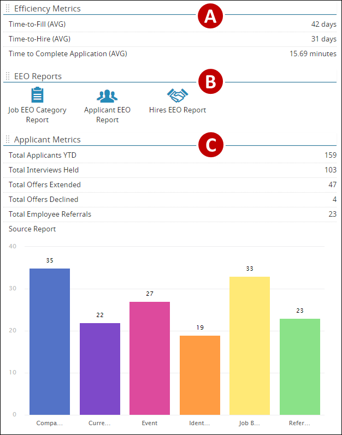Click the 31 days value
The width and height of the screenshot is (342, 435).
click(323, 39)
